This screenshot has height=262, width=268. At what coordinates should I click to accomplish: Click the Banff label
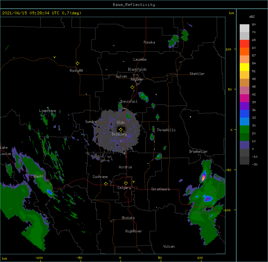pyautogui.click(x=39, y=176)
